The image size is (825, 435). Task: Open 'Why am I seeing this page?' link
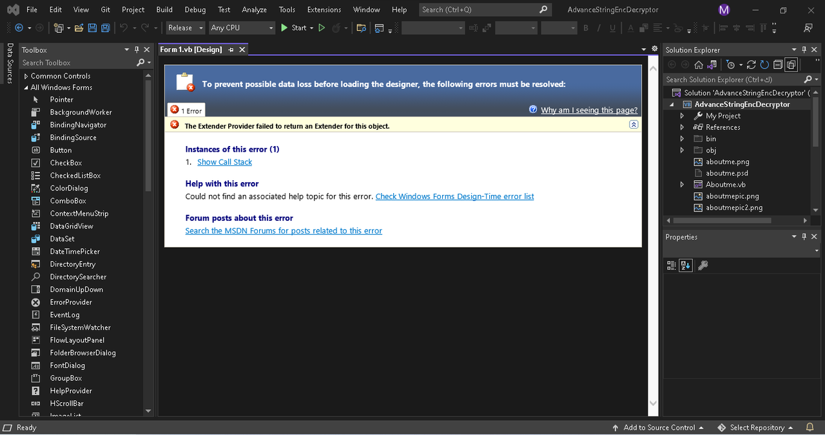point(589,110)
